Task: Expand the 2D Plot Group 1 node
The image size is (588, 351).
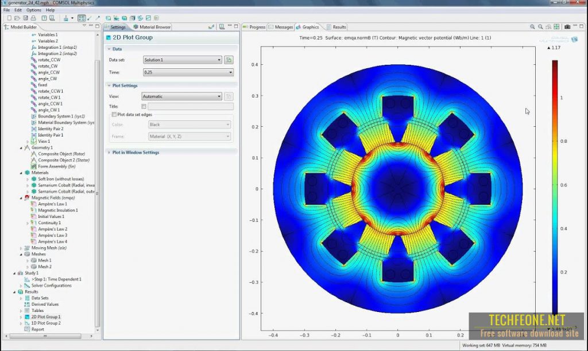Action: pyautogui.click(x=21, y=317)
